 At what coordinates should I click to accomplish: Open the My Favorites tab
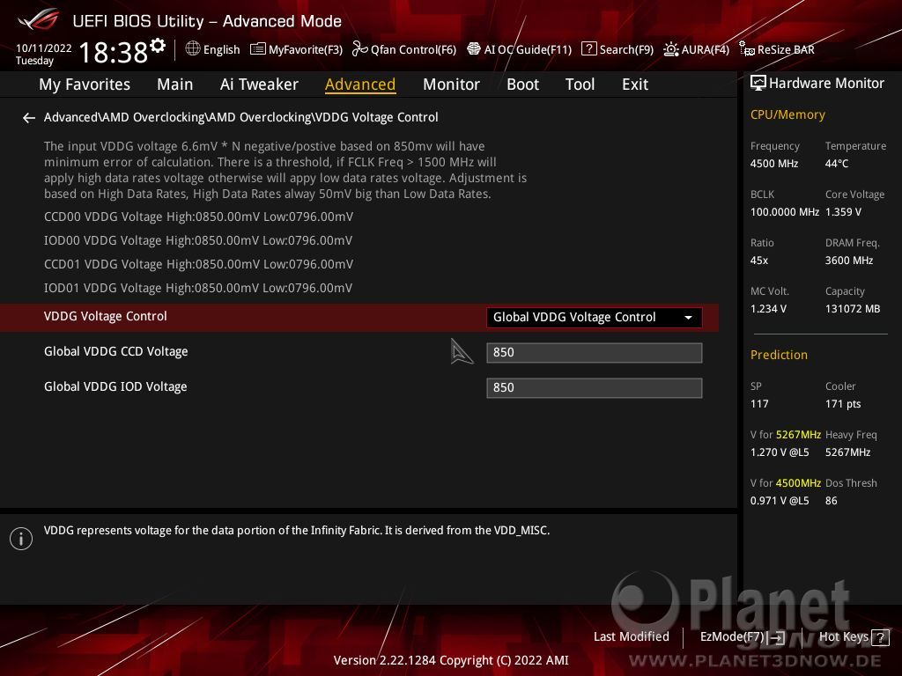(x=85, y=84)
